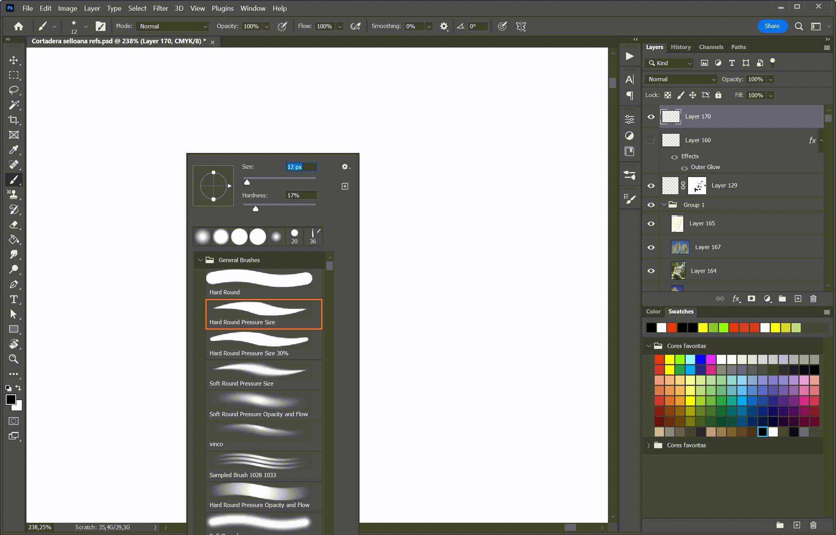
Task: Click the Share button
Action: pyautogui.click(x=771, y=26)
